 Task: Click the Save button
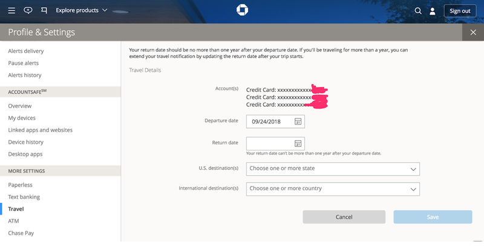[x=433, y=217]
